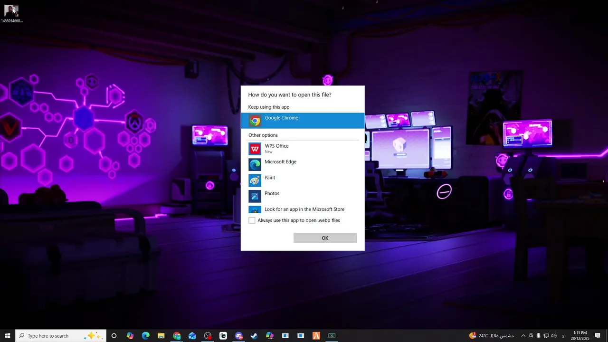Image resolution: width=608 pixels, height=342 pixels.
Task: Choose the Photos app entry
Action: tap(303, 196)
